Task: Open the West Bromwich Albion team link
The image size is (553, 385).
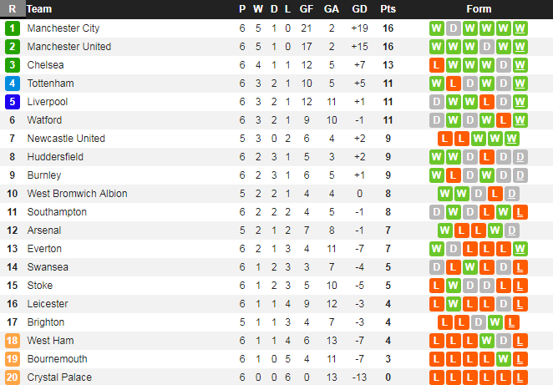Action: click(77, 193)
